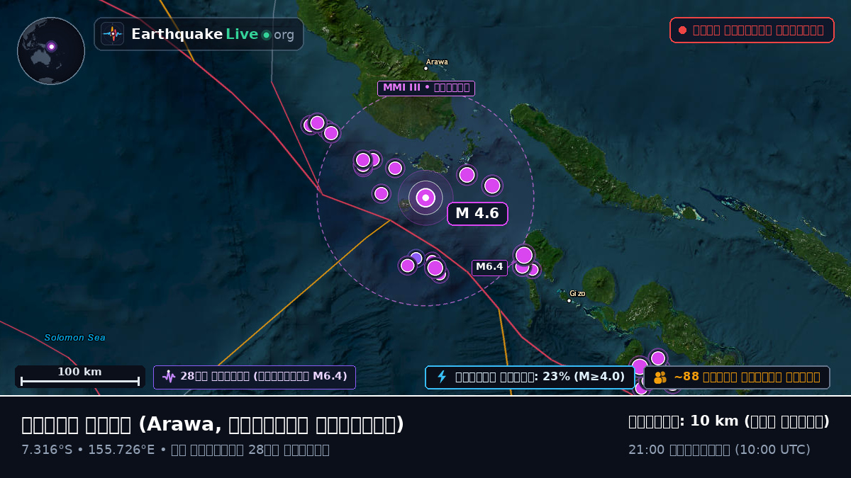851x478 pixels.
Task: Open the EarthquakeLive.org site title
Action: 212,34
